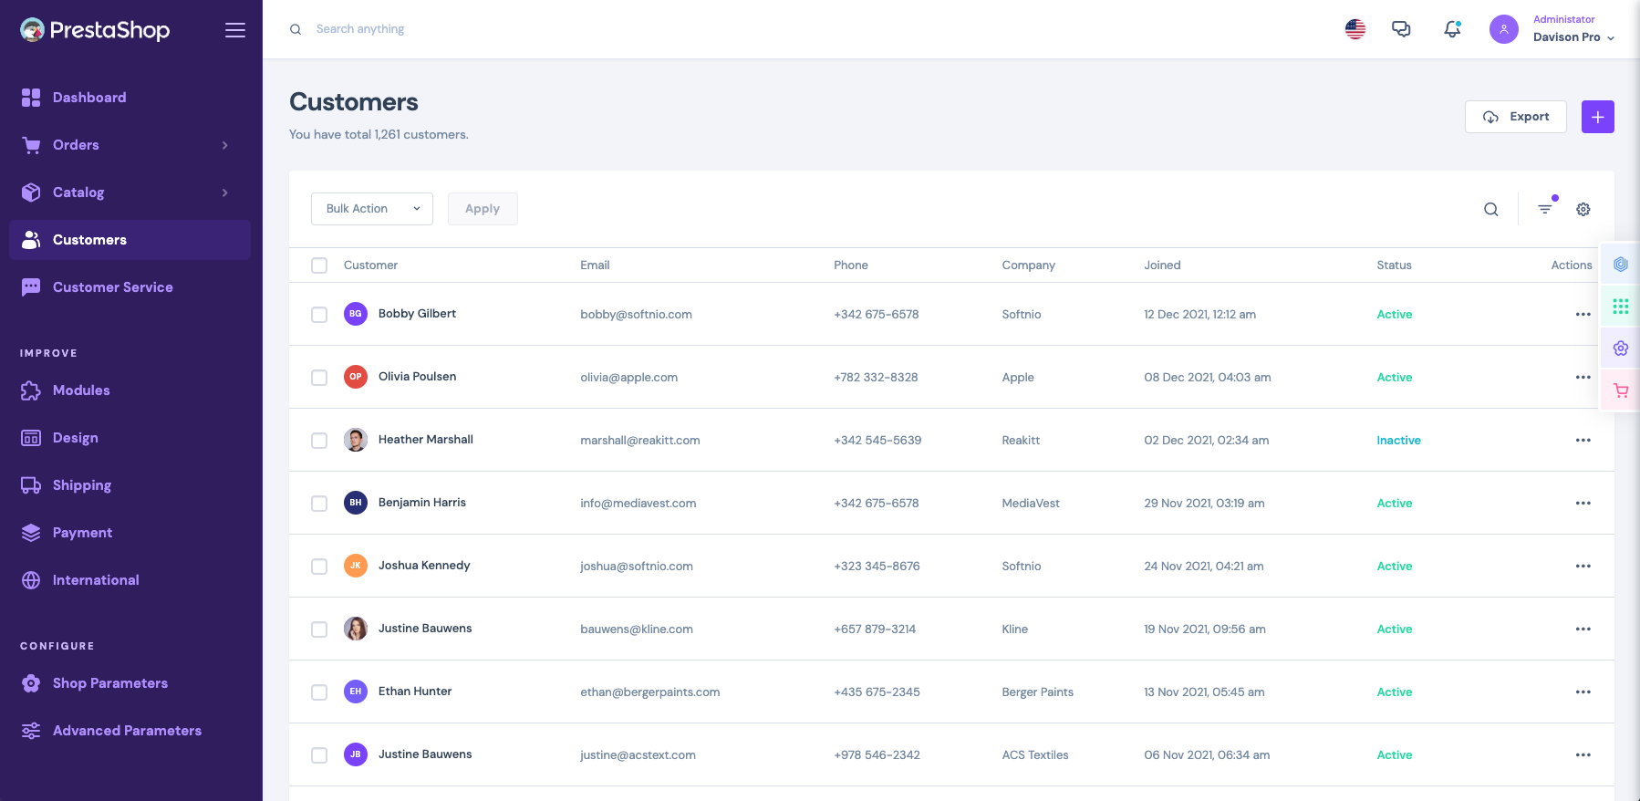Check the box for Benjamin Harris
This screenshot has height=801, width=1640.
pos(319,504)
